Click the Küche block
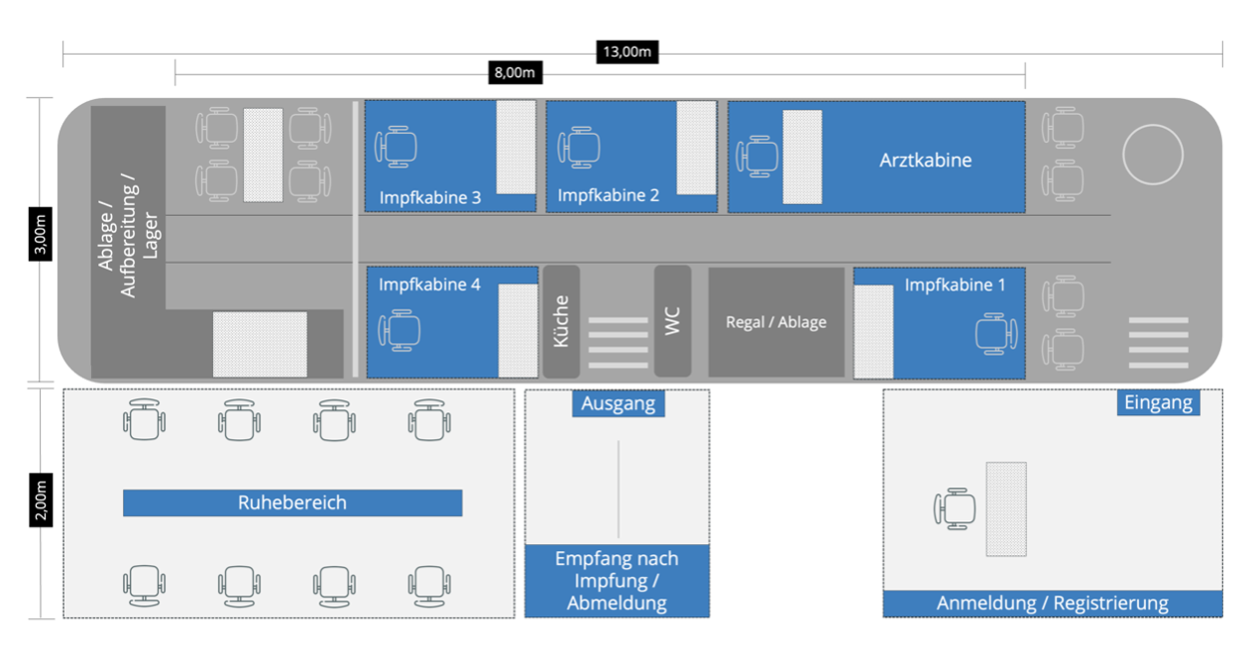 pos(561,322)
